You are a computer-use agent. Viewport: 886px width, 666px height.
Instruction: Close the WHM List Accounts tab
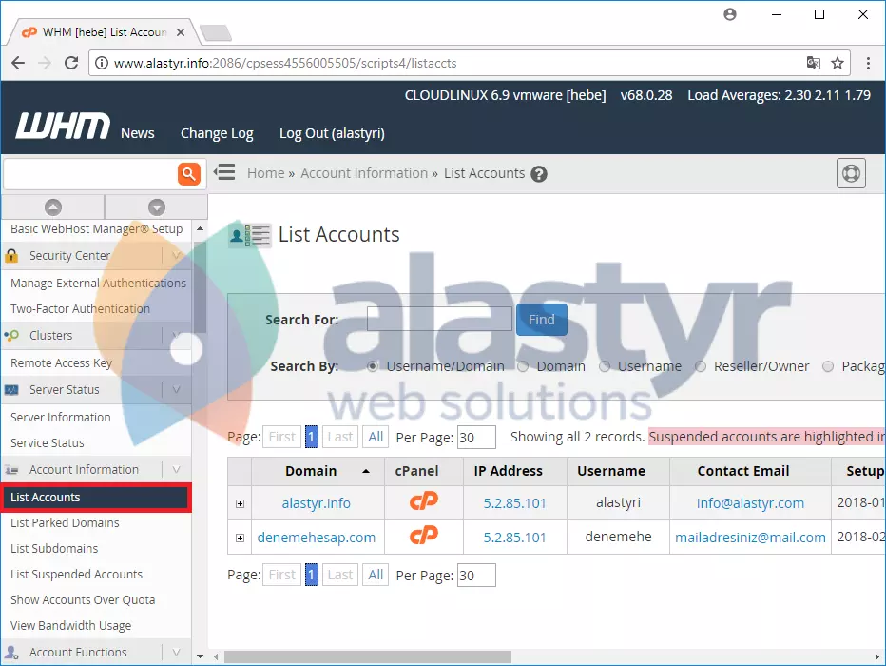[x=181, y=32]
